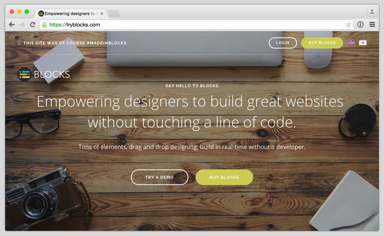Click the Blocks logo

coord(44,74)
